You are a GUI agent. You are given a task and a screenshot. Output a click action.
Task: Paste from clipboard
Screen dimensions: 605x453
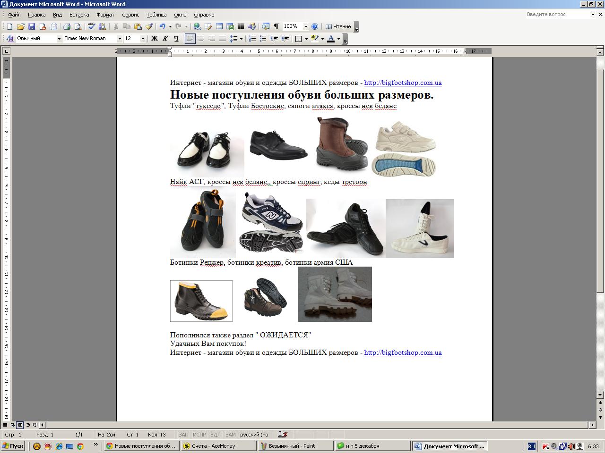point(138,27)
